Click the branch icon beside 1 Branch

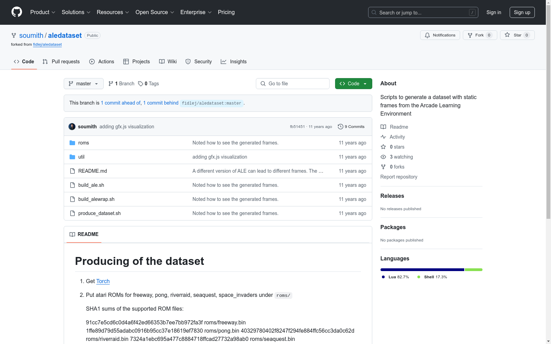point(111,84)
